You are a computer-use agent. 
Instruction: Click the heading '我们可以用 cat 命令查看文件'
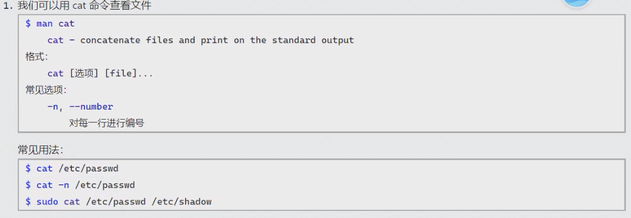pyautogui.click(x=84, y=6)
